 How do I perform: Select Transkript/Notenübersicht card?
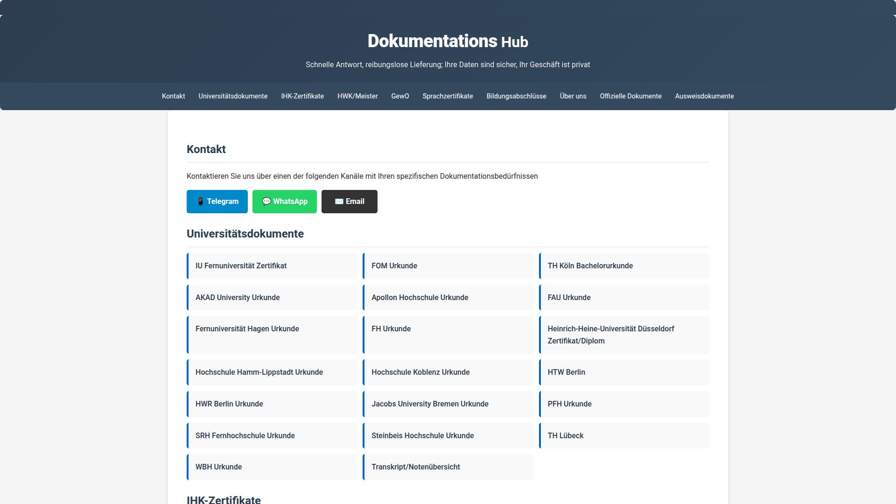point(448,467)
